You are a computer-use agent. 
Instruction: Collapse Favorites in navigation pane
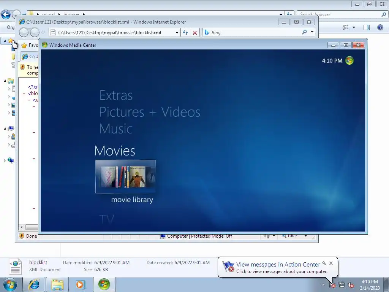click(x=5, y=41)
